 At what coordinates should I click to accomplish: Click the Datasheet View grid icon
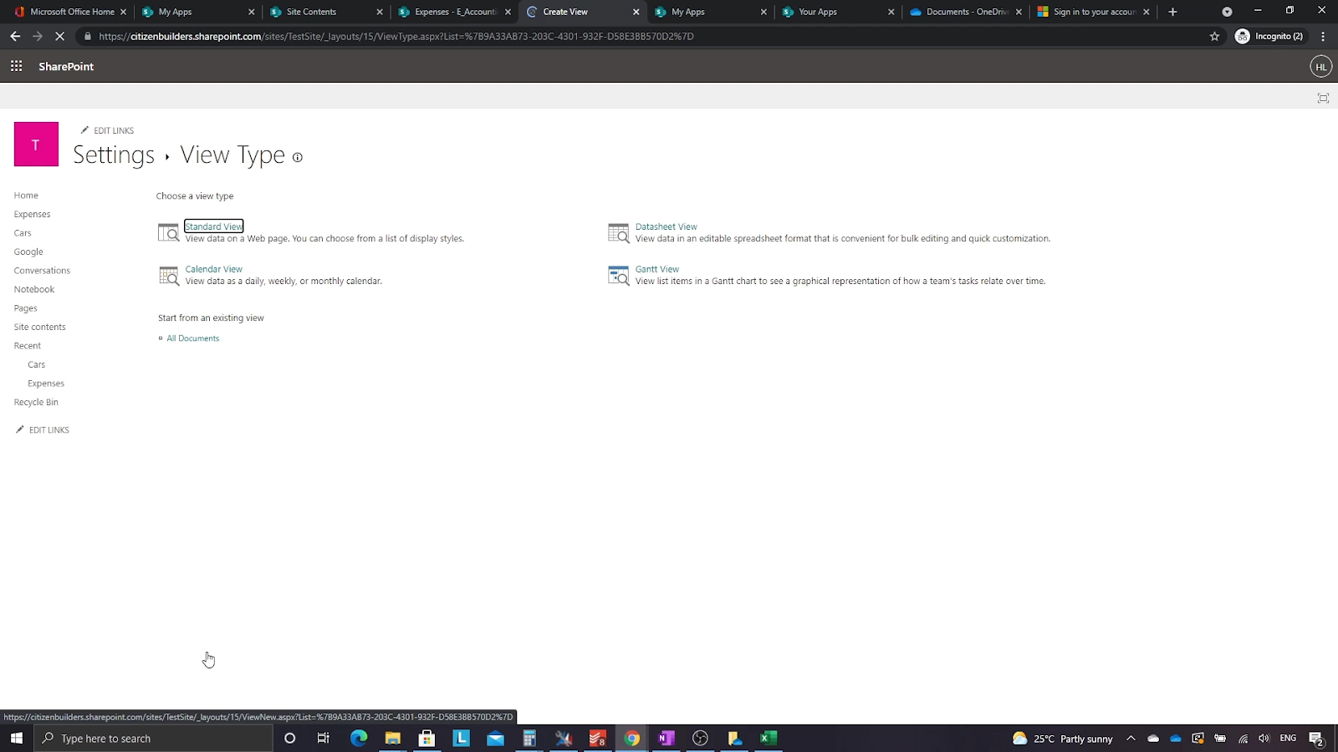coord(619,233)
